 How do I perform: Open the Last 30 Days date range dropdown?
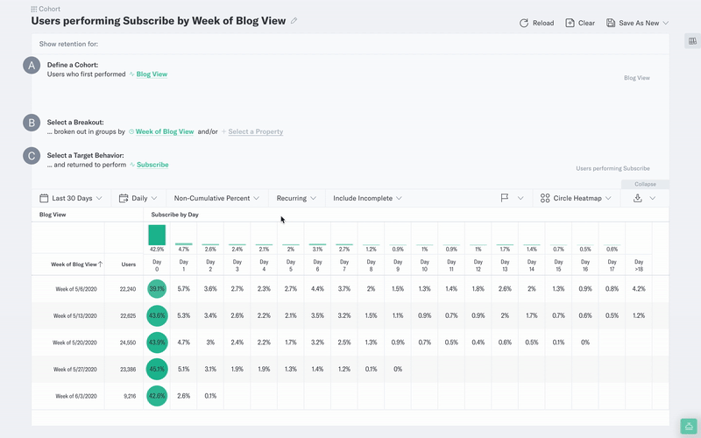(x=71, y=198)
